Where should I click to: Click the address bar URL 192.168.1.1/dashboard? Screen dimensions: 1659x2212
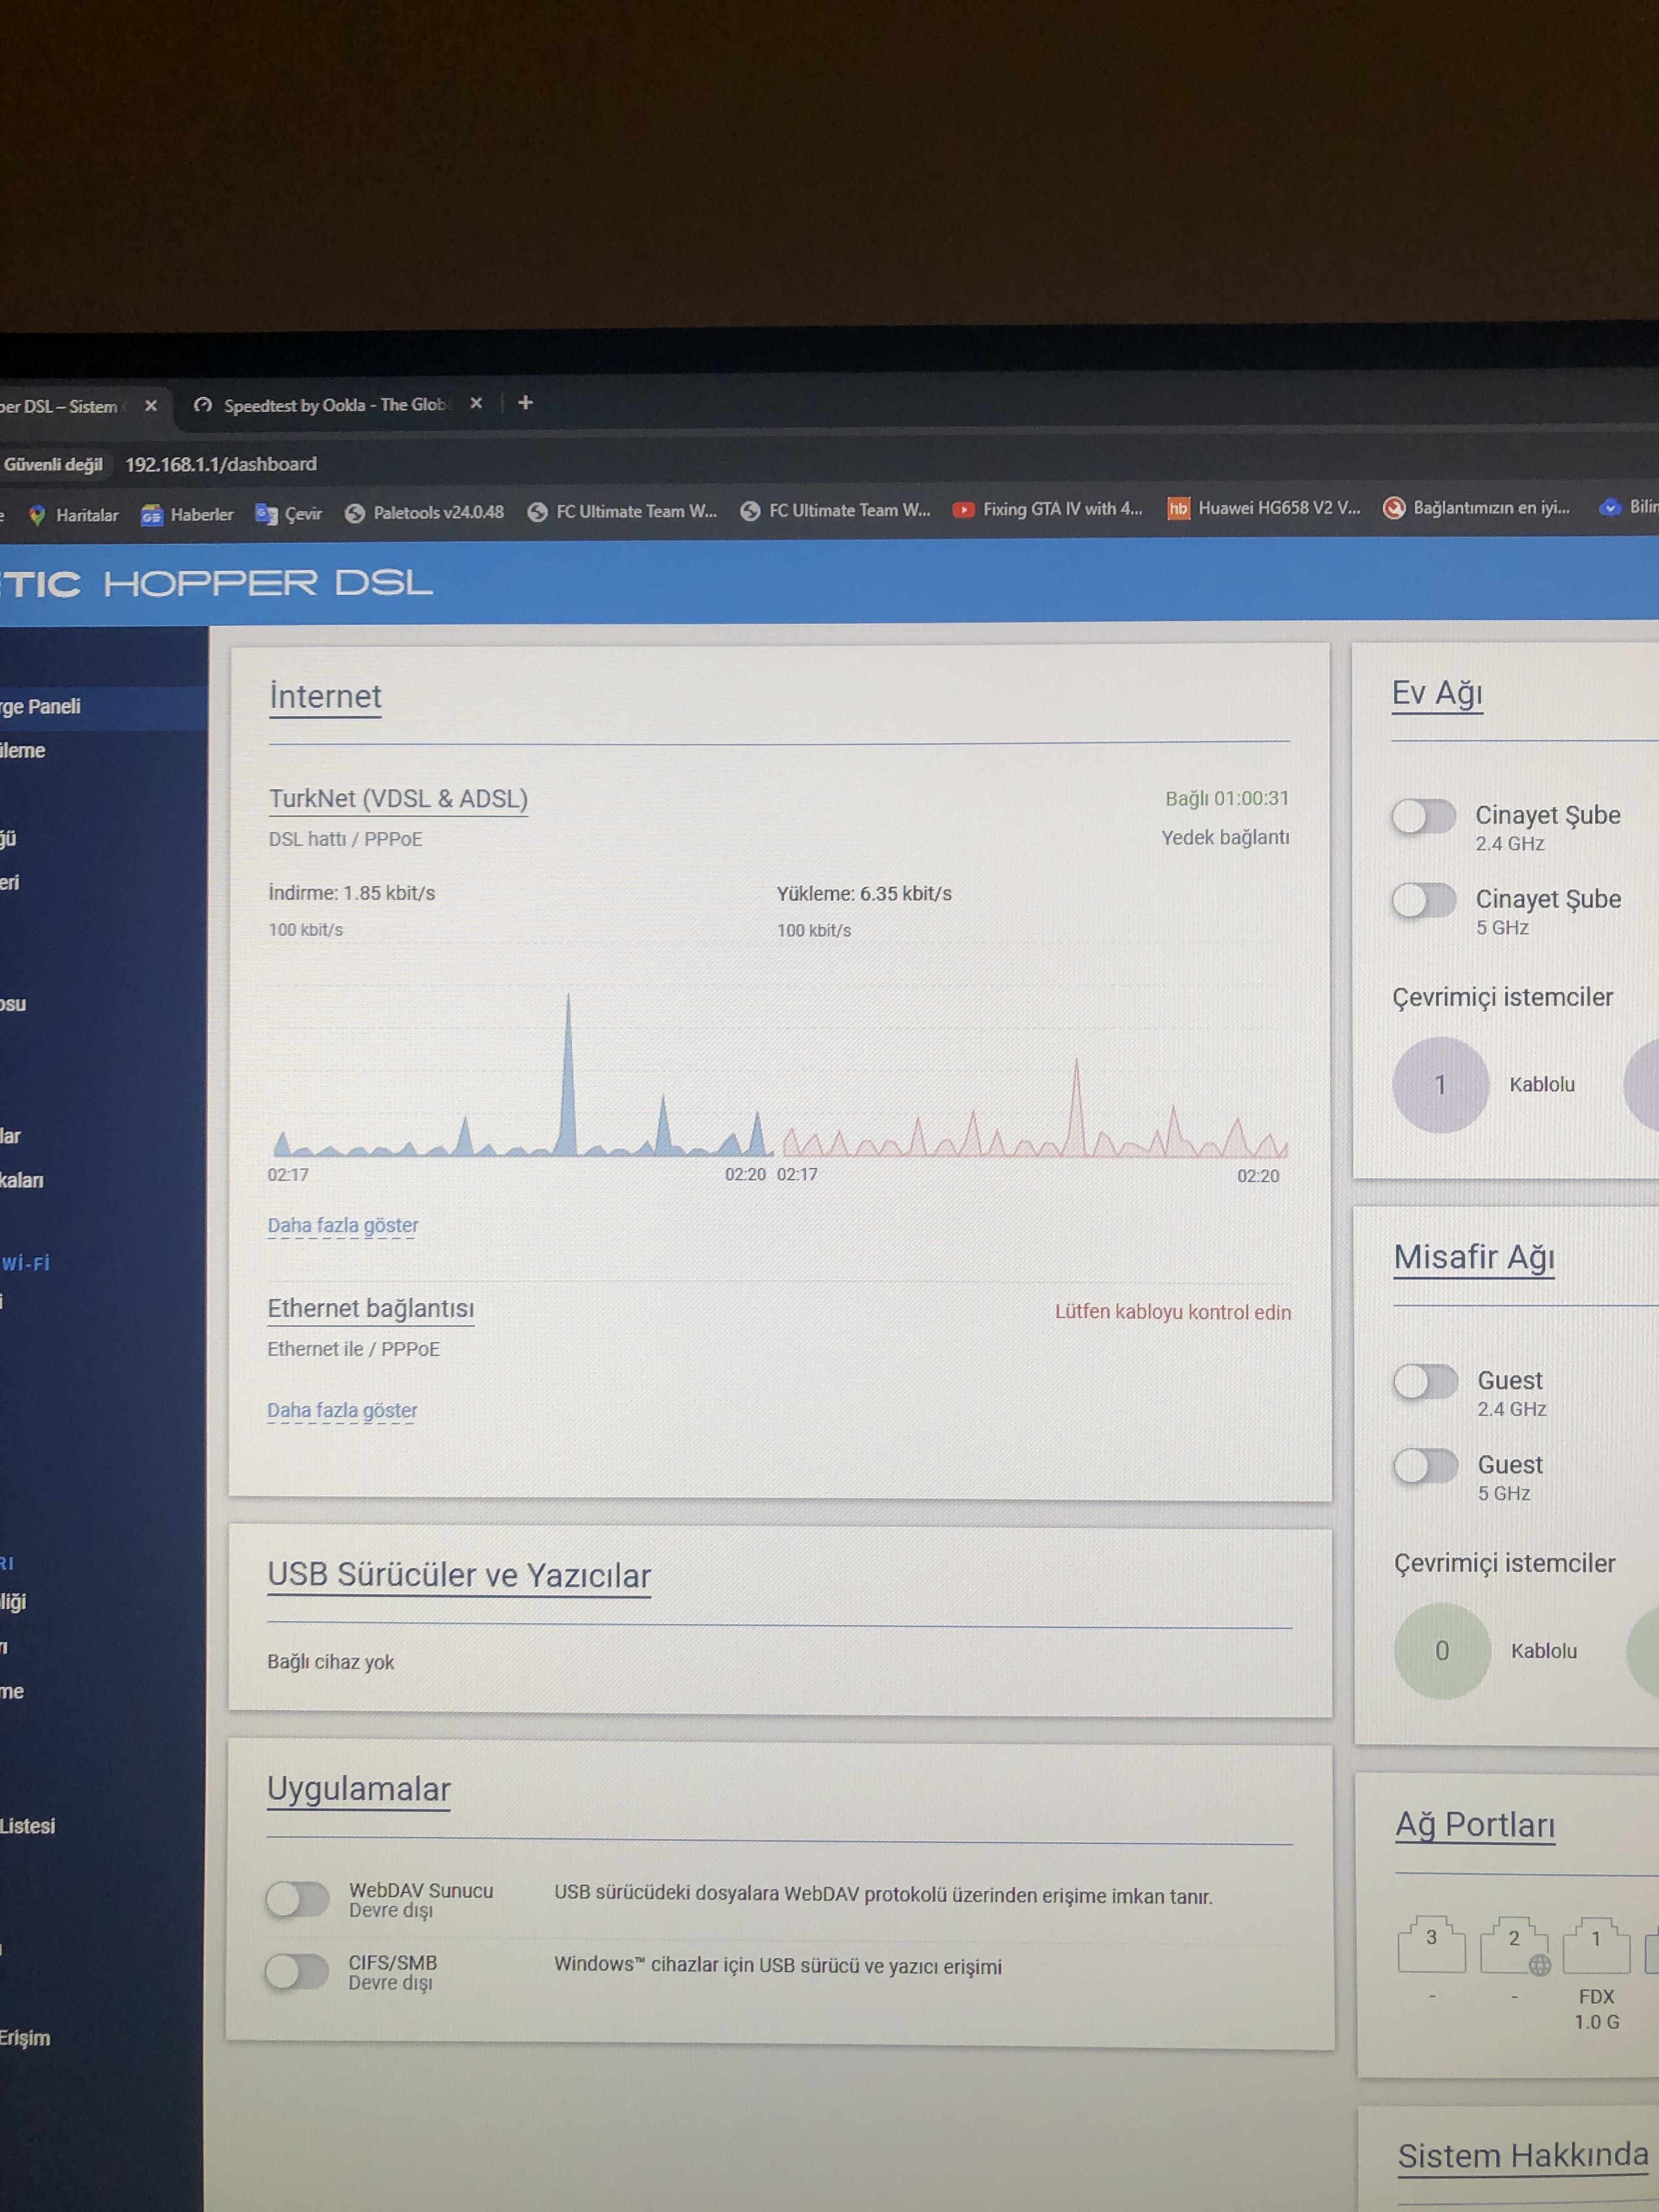click(x=221, y=464)
